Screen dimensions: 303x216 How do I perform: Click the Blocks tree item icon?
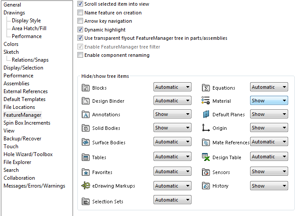(x=86, y=88)
